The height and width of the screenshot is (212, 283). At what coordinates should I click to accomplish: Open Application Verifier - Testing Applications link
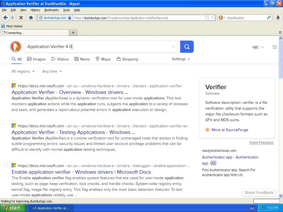coord(73,132)
